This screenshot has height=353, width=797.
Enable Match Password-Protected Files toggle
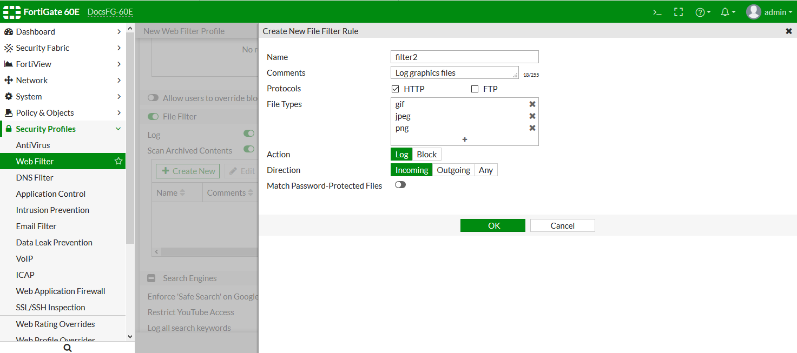click(400, 185)
